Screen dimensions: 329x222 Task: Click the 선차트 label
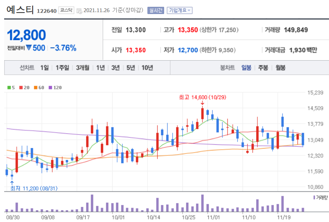point(27,68)
